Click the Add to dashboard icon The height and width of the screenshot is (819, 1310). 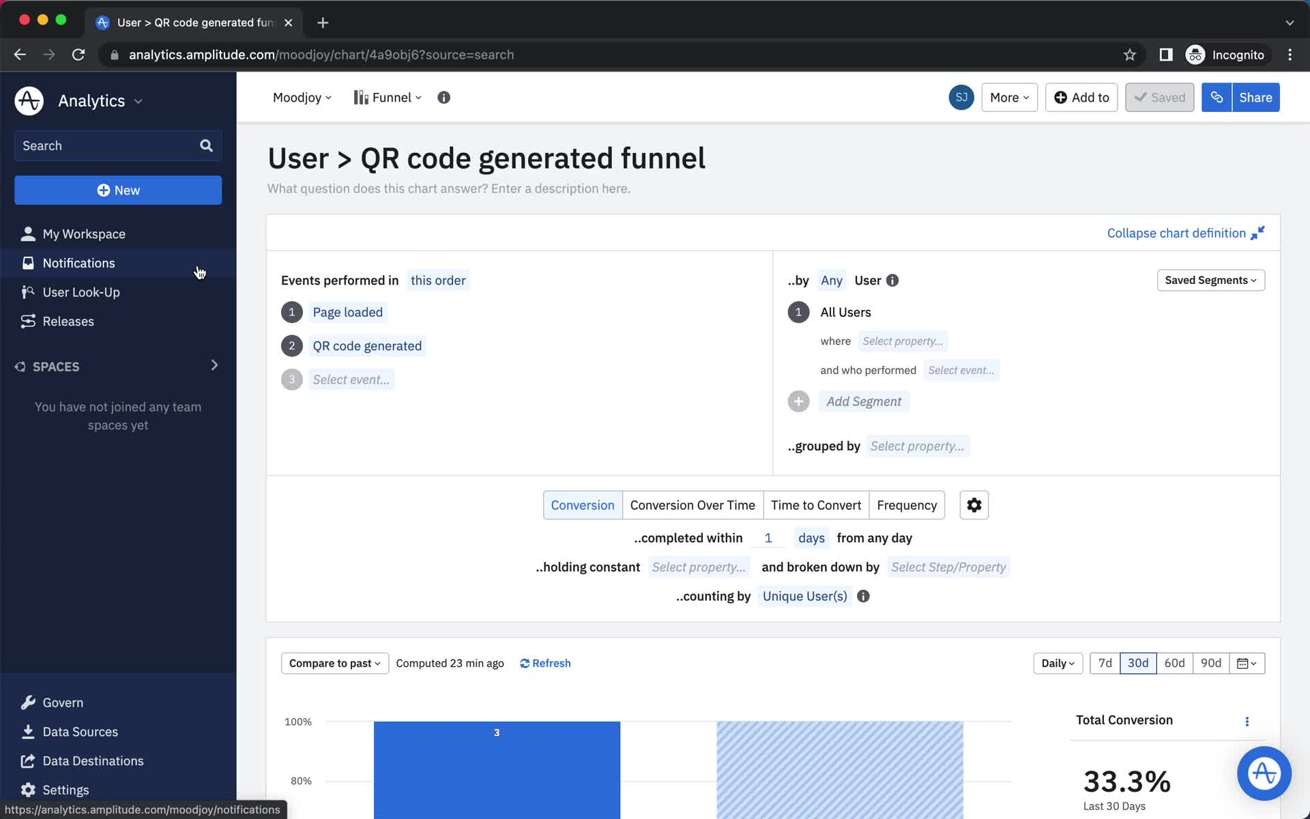(x=1081, y=97)
